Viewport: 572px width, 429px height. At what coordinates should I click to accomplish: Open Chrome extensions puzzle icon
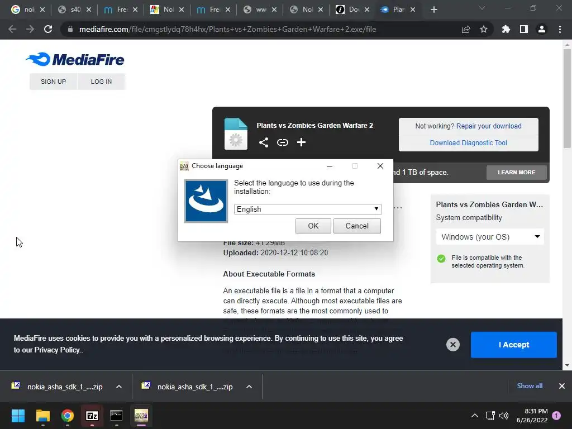(506, 29)
